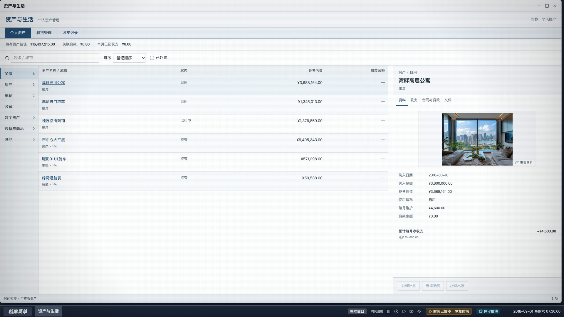Click the 参考估值 column header
Screen dimensions: 564x317
pos(315,71)
